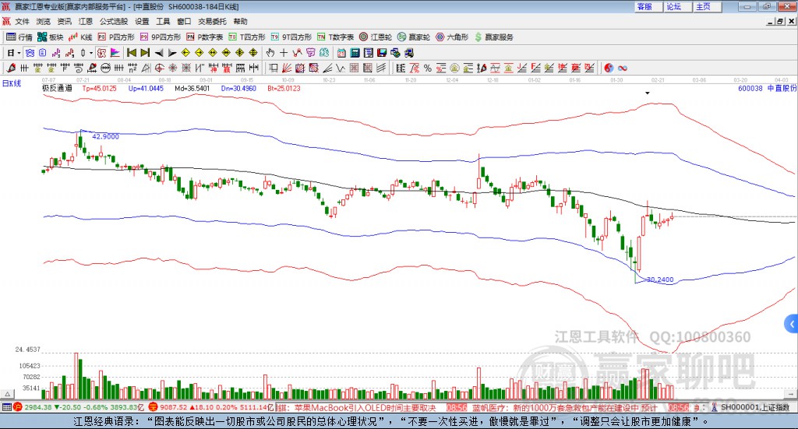Image resolution: width=798 pixels, height=429 pixels.
Task: Click the crosshair cursor tool
Action: tap(284, 53)
